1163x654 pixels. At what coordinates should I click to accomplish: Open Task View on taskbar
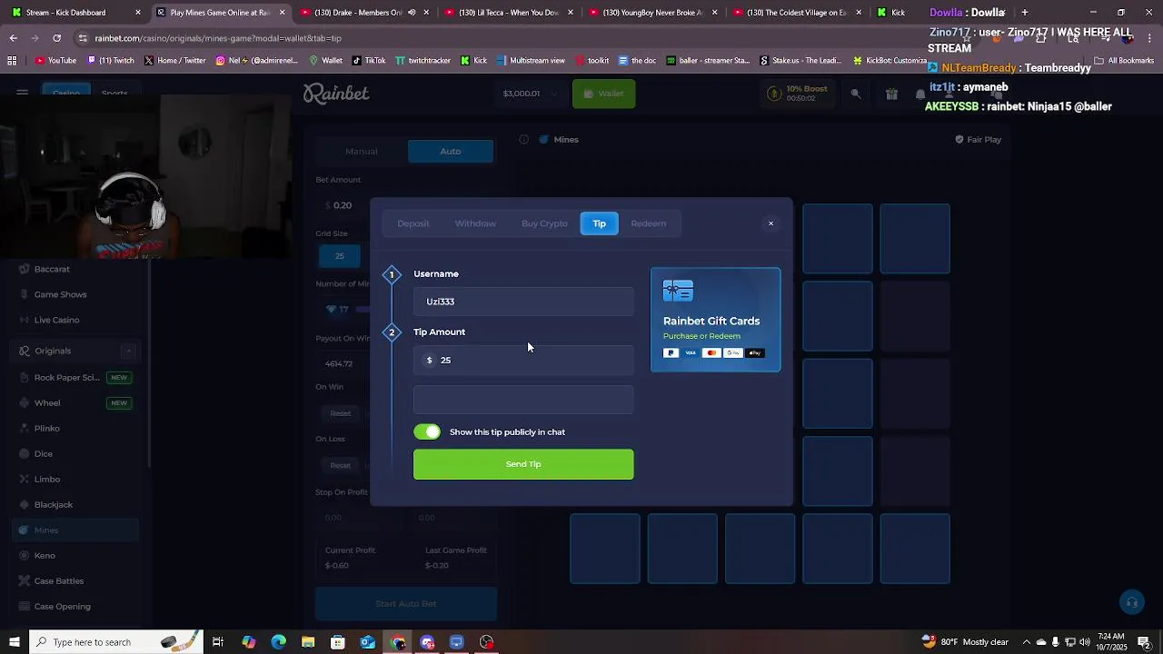coord(218,642)
